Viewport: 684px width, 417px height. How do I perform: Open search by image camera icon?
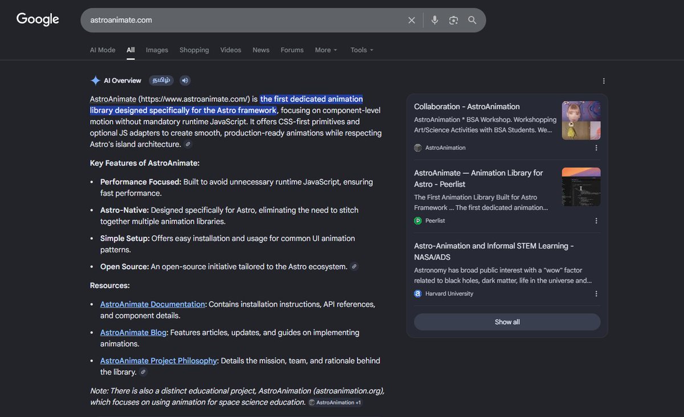tap(454, 20)
